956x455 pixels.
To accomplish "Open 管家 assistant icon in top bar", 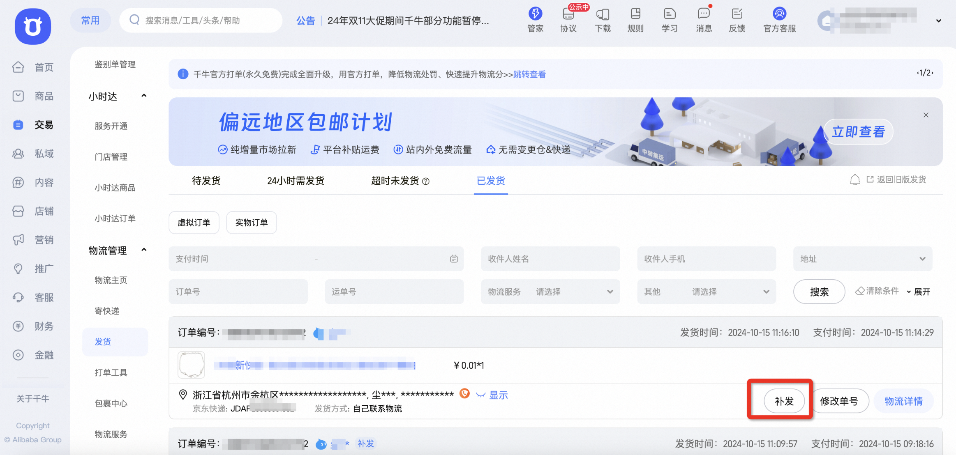I will tap(535, 20).
